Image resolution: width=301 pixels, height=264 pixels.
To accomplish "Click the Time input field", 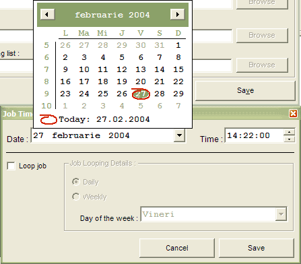I will coord(254,135).
